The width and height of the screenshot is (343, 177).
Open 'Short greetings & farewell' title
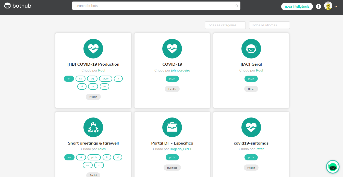tap(93, 143)
